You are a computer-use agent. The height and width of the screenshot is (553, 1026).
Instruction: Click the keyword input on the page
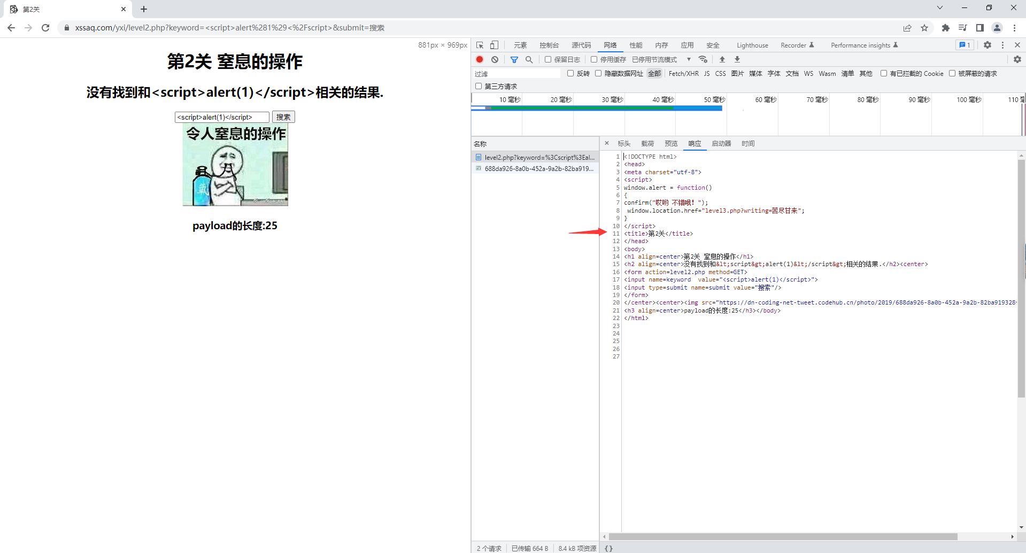point(222,117)
